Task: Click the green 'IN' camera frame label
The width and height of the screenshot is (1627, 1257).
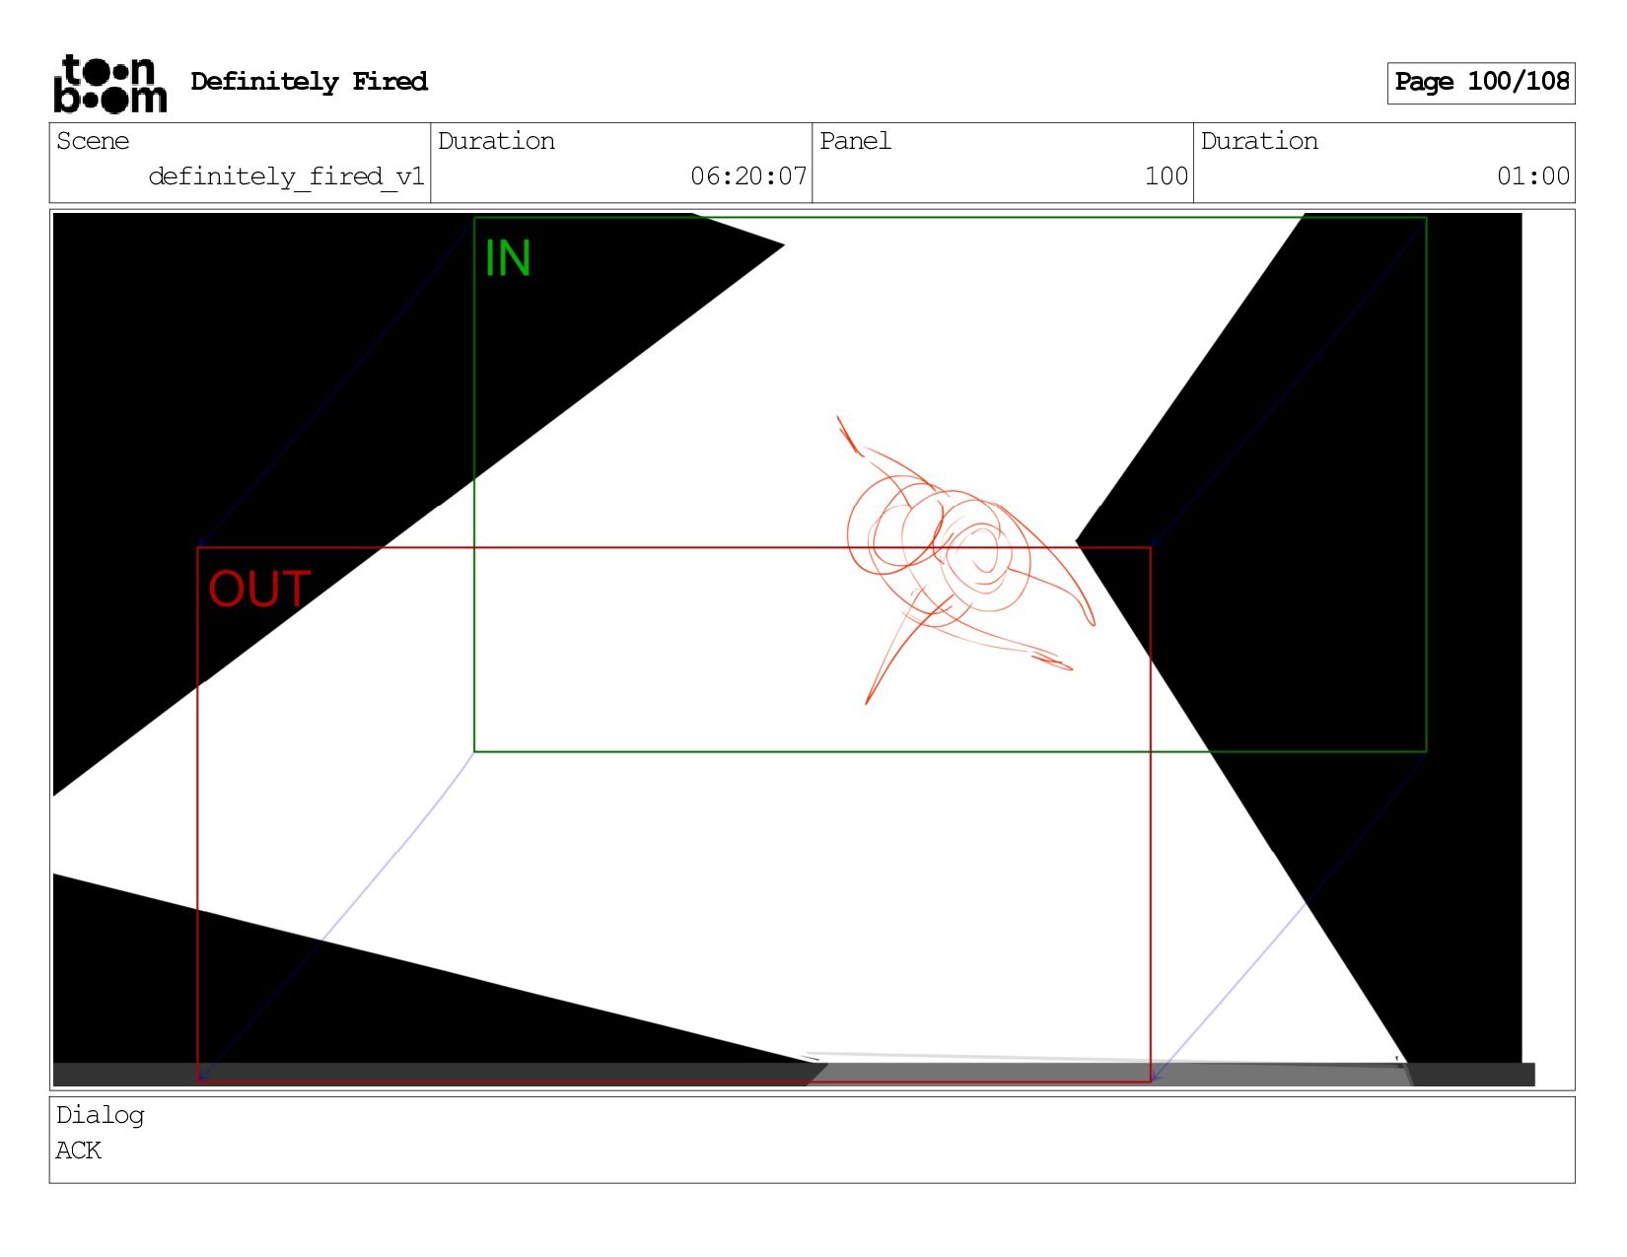Action: [508, 258]
